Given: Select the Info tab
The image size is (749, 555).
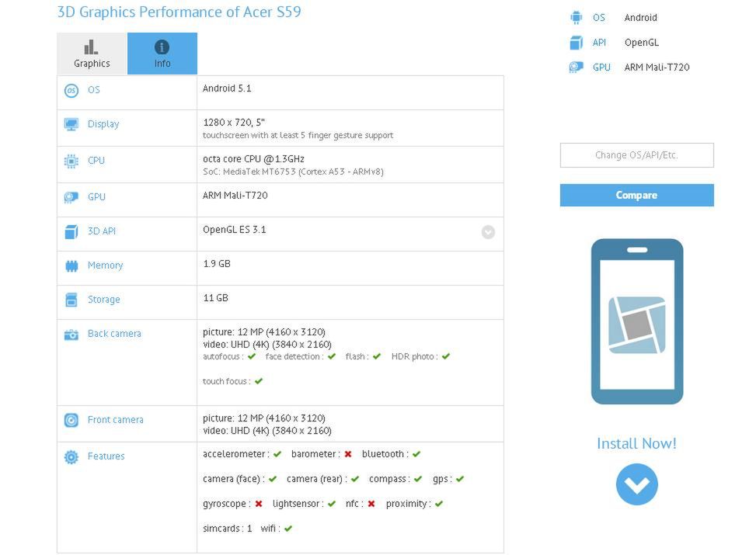Looking at the screenshot, I should 162,54.
